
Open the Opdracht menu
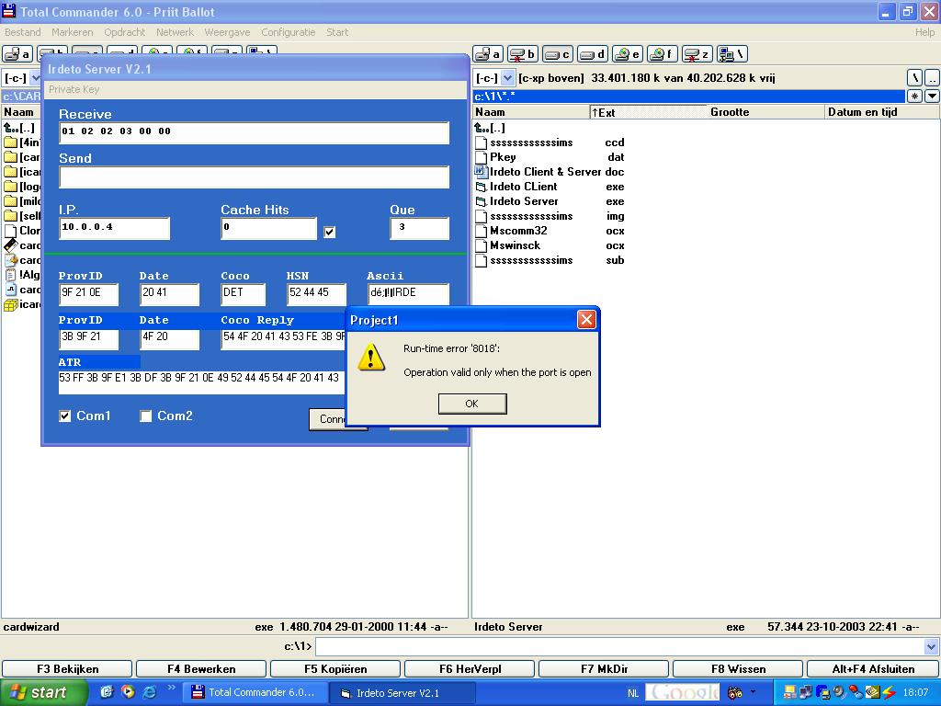pyautogui.click(x=125, y=32)
